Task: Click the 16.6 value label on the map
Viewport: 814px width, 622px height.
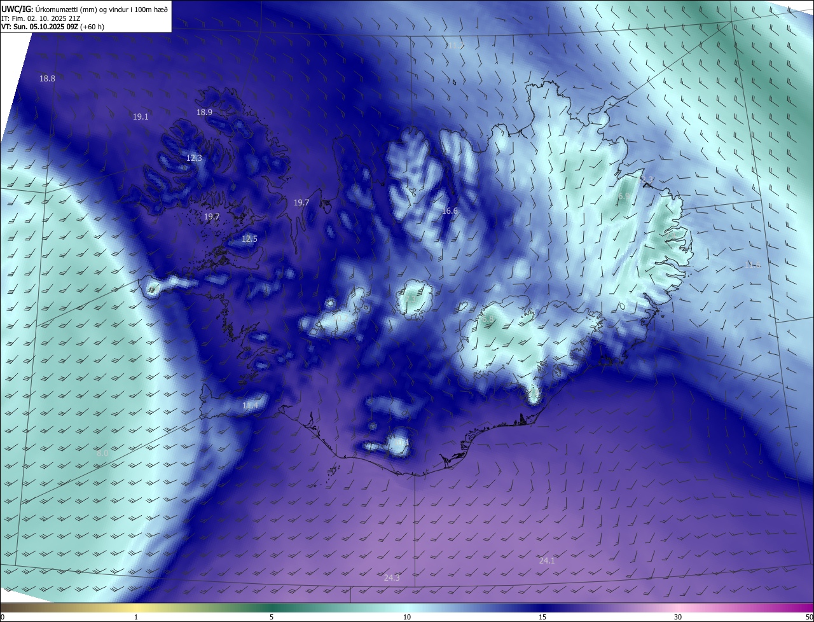Action: pyautogui.click(x=450, y=211)
